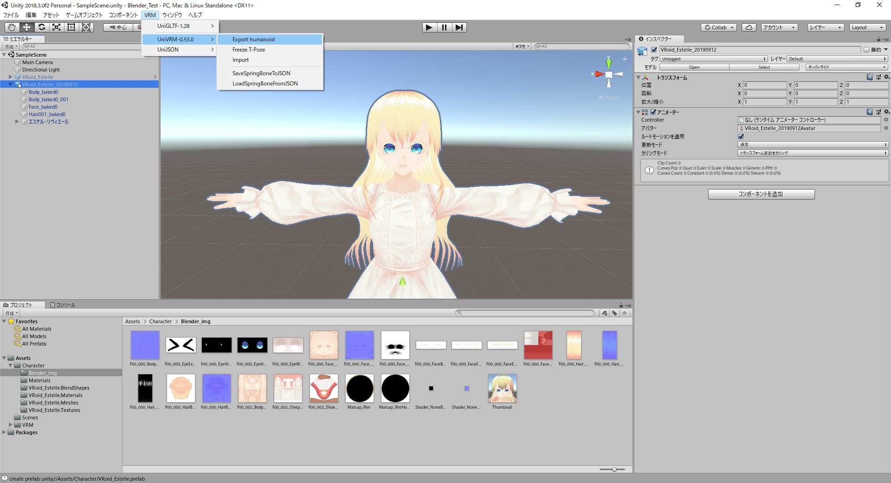Open the Collab dropdown
This screenshot has height=483, width=891.
[719, 27]
